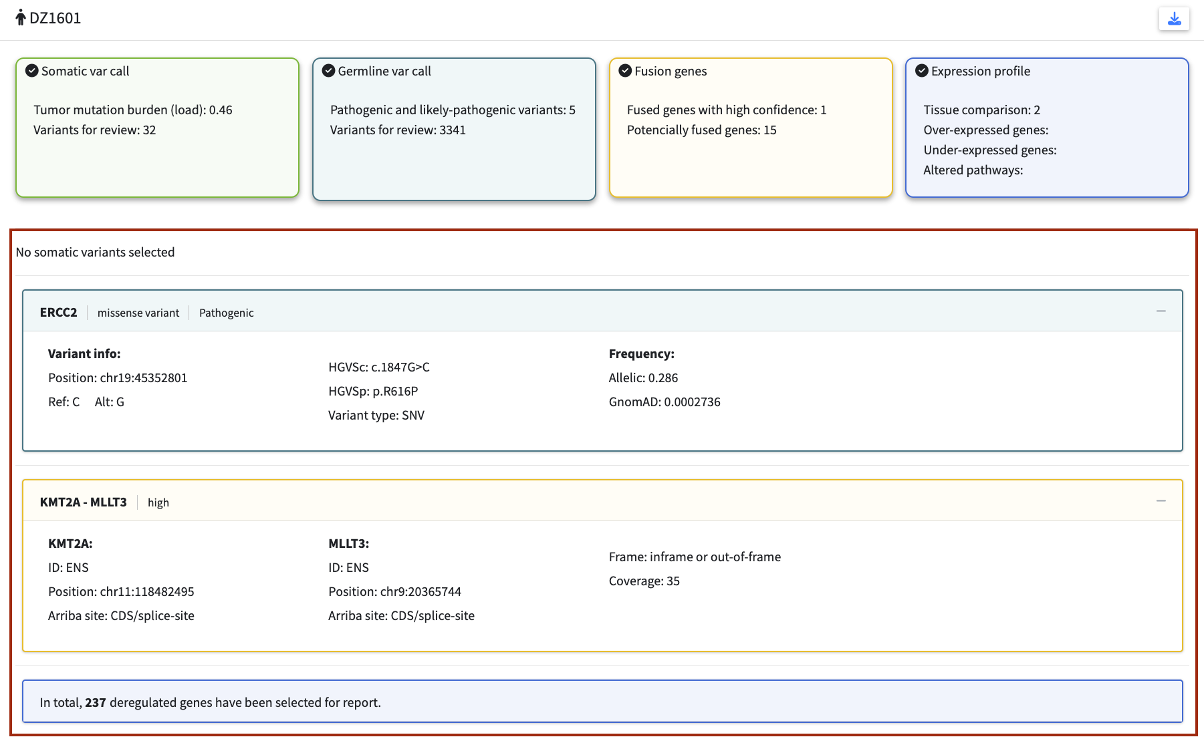Click the DZ1601 sample title
The height and width of the screenshot is (749, 1204).
point(55,18)
